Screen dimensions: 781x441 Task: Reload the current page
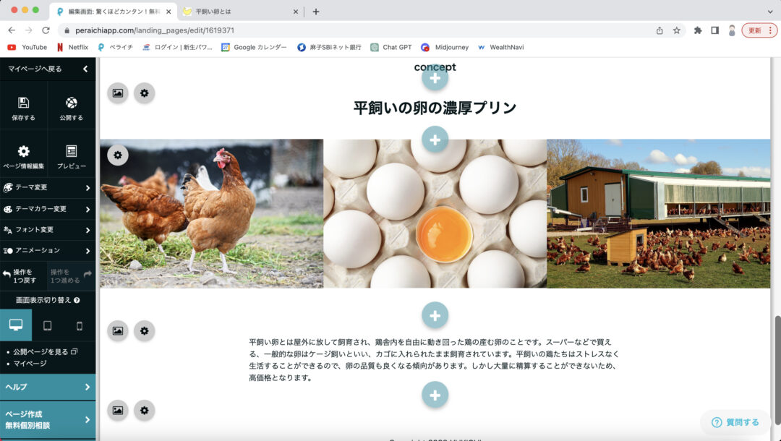pos(46,30)
